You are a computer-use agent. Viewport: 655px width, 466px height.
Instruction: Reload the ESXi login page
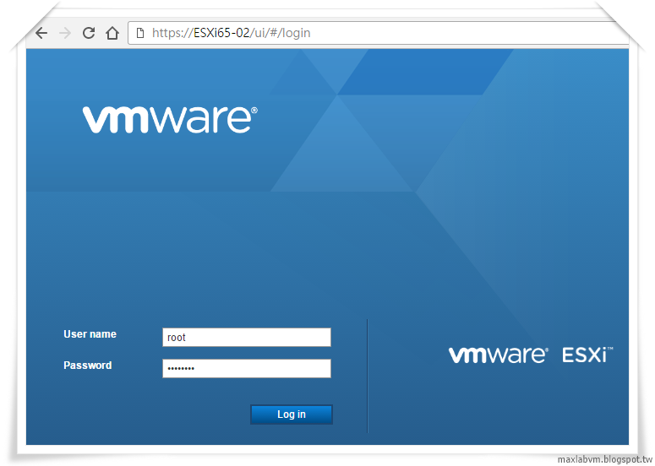[89, 33]
